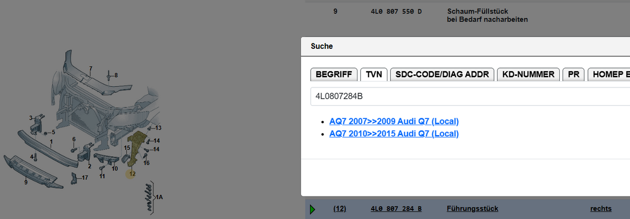
Task: Click callout number 2 in the diagram
Action: tap(90, 167)
